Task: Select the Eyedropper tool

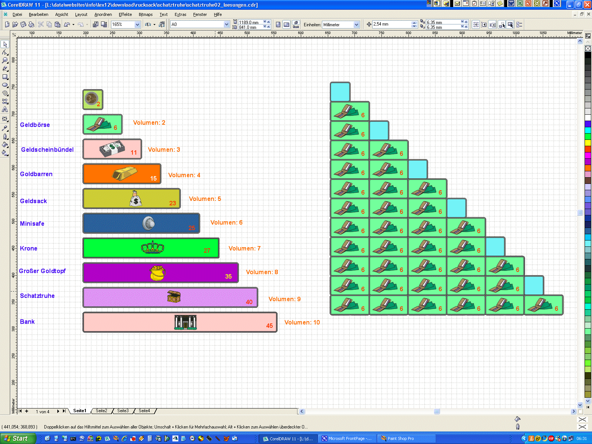Action: click(x=5, y=128)
